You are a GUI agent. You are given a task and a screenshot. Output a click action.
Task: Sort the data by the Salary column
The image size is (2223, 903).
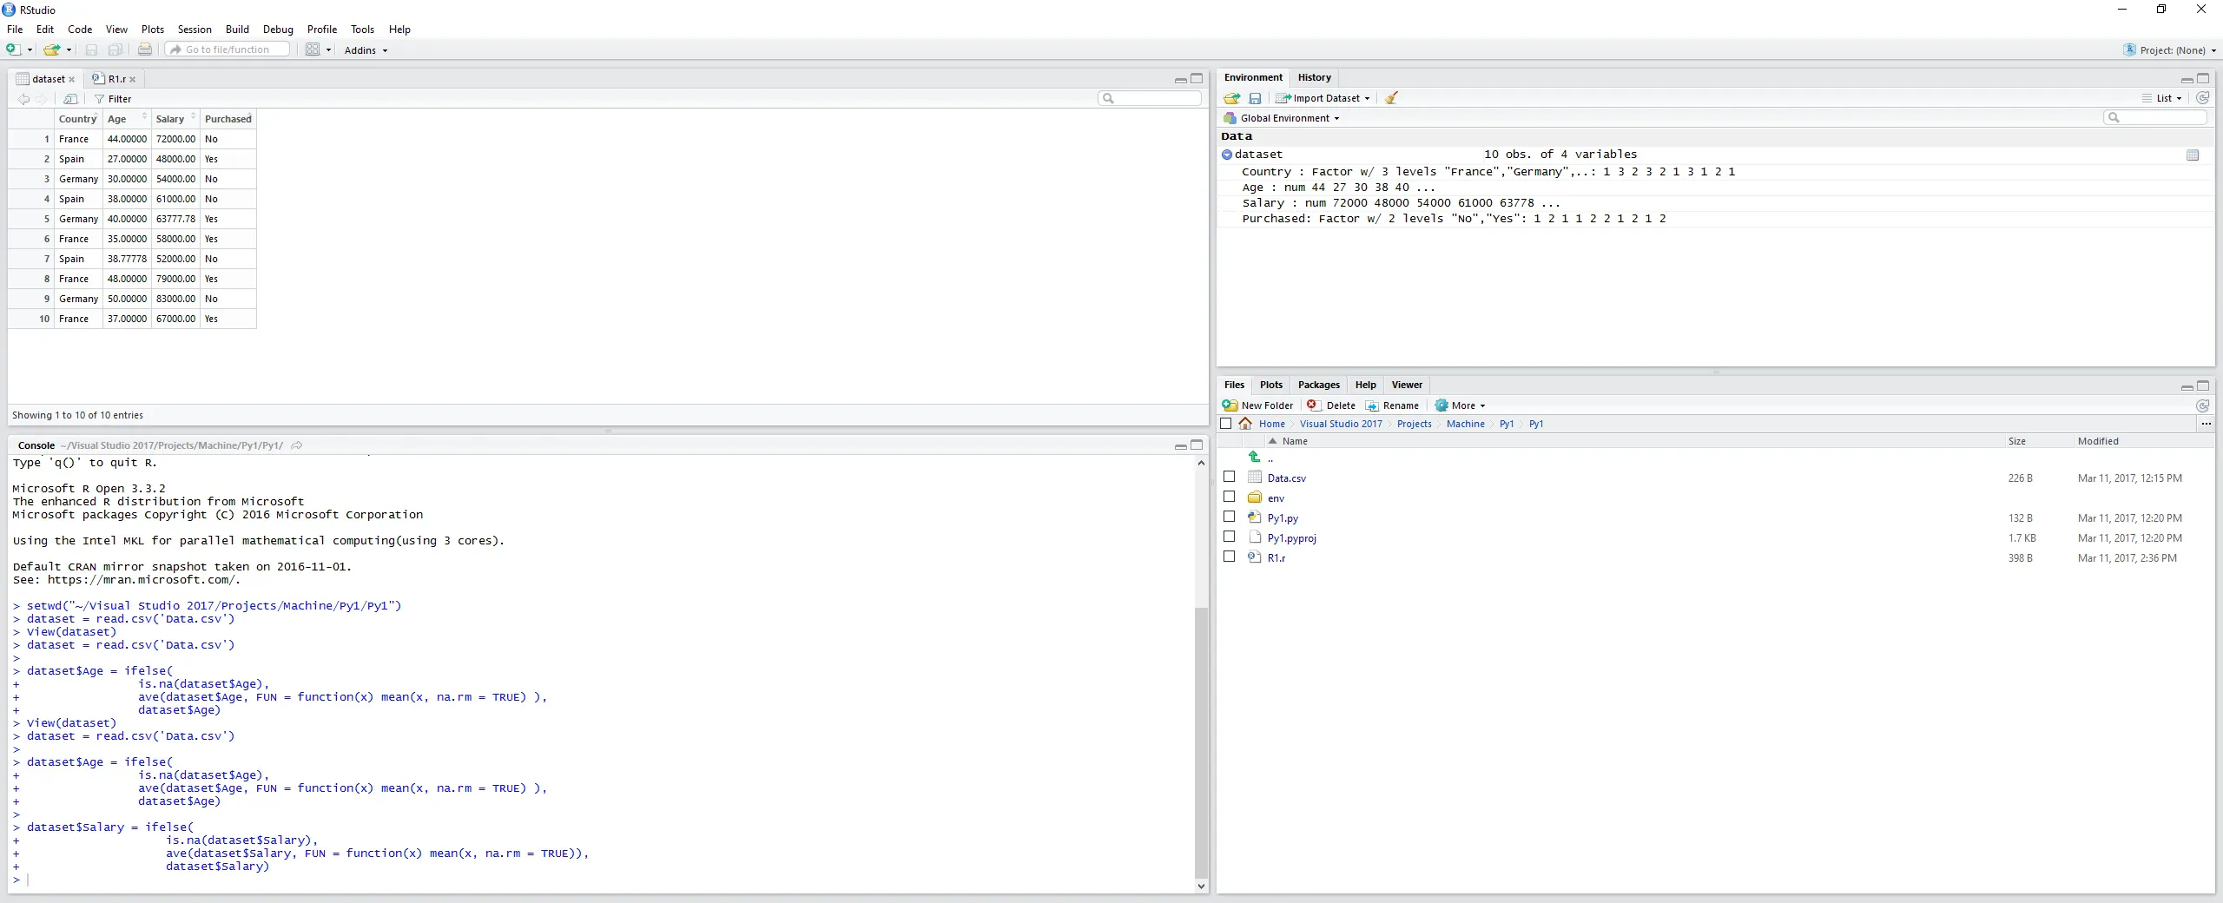click(175, 119)
